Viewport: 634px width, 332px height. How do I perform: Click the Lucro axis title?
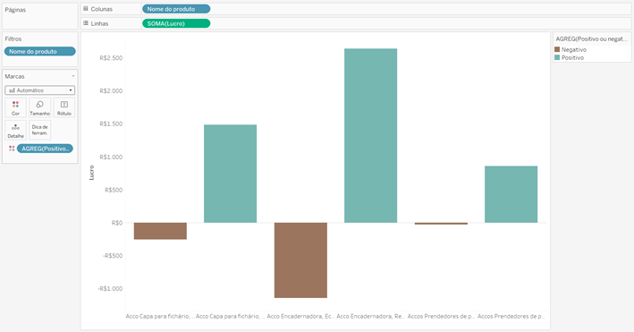coord(91,173)
